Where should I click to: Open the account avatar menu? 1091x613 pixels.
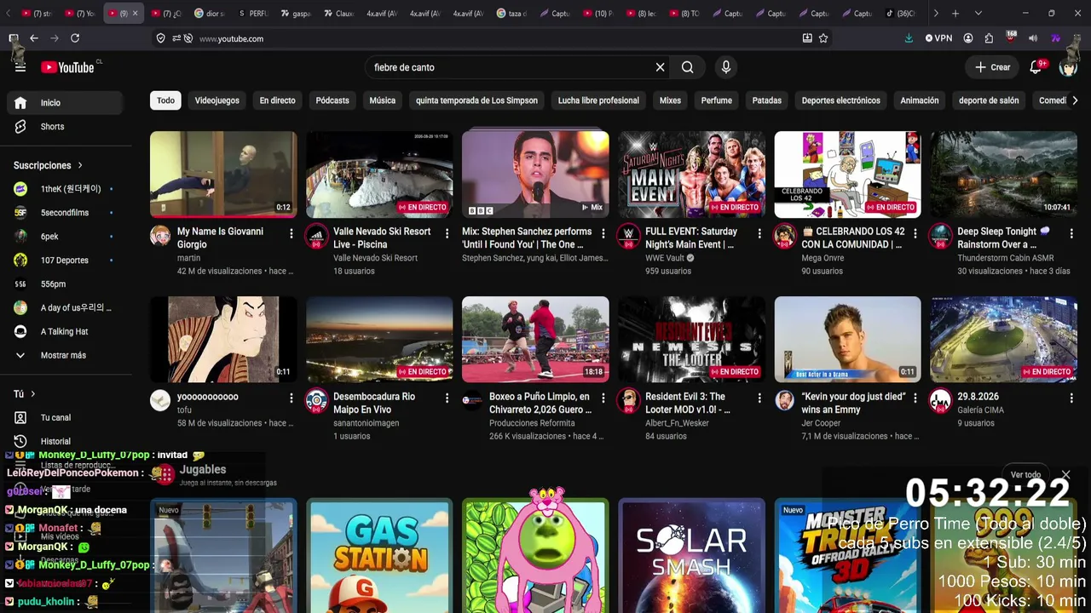[x=1068, y=67]
